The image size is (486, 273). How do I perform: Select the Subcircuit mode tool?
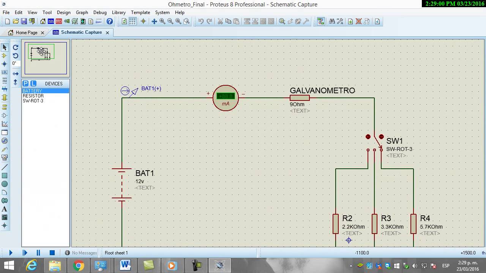pos(5,98)
